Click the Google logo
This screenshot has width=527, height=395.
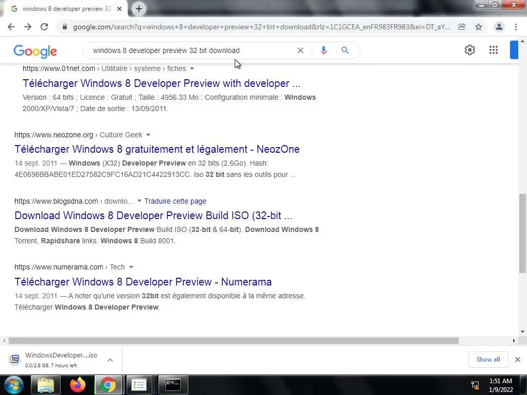(36, 51)
